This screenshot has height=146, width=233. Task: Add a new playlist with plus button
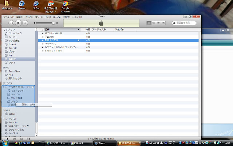7,139
